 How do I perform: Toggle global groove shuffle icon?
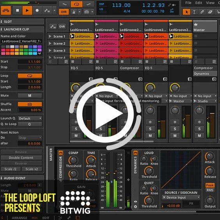87,12
